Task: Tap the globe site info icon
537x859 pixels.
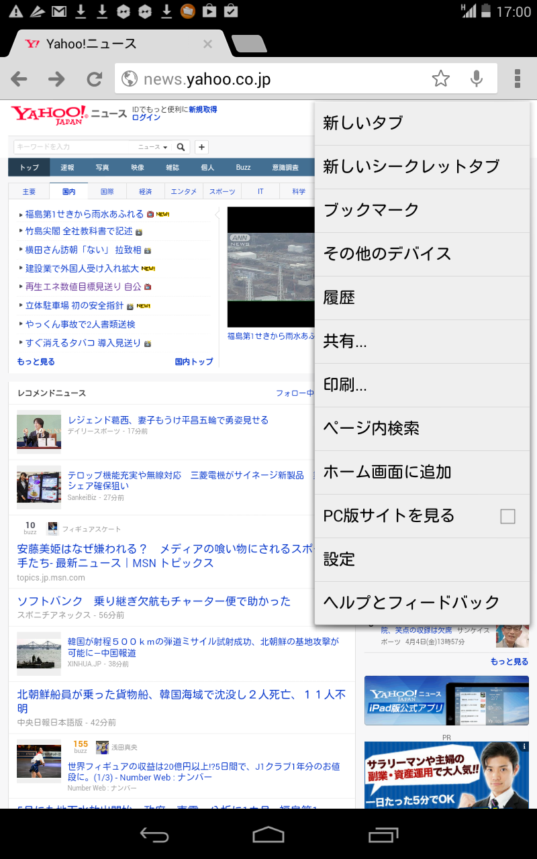Action: point(130,79)
